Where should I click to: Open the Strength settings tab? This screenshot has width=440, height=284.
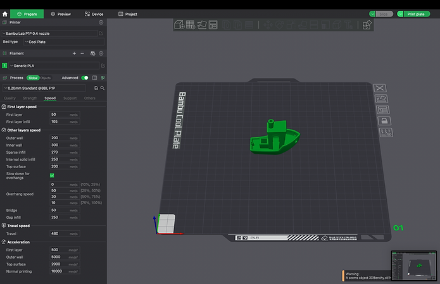(x=30, y=98)
